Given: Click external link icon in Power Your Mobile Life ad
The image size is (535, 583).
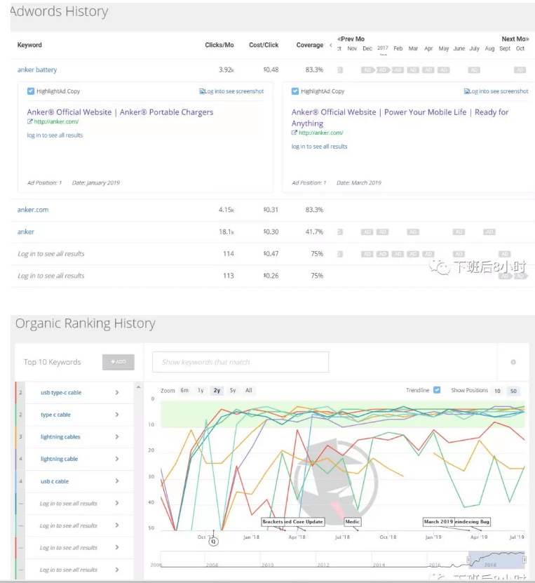Looking at the screenshot, I should tap(294, 133).
